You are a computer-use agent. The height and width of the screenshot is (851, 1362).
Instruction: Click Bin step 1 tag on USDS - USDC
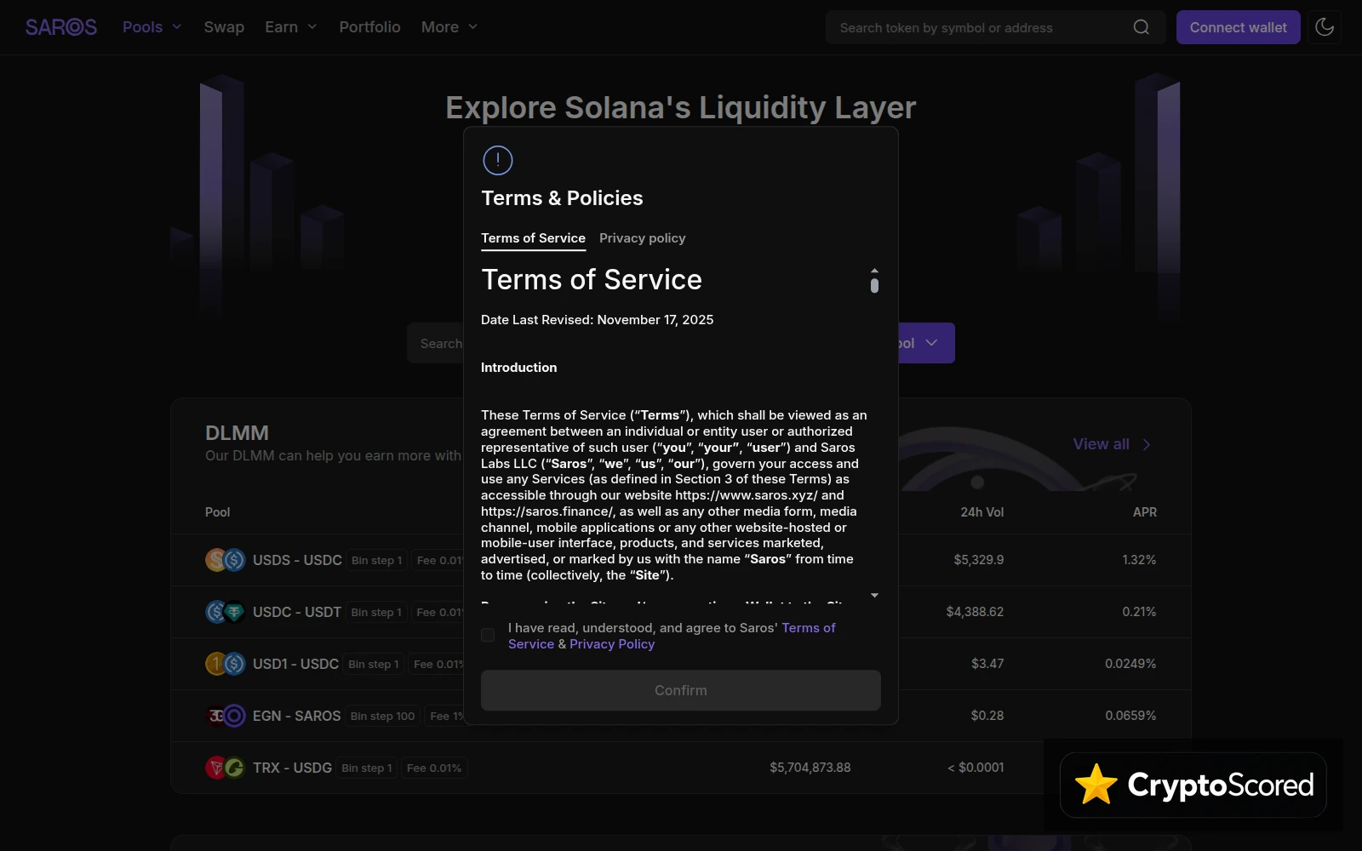click(x=376, y=560)
